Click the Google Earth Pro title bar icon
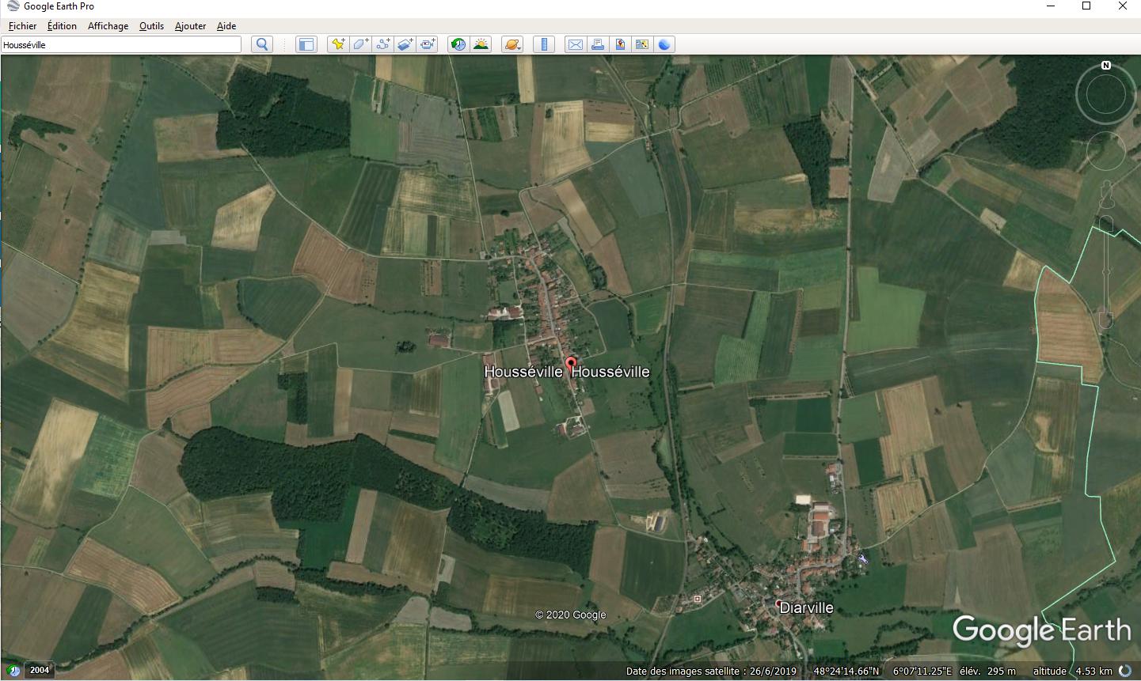The image size is (1141, 681). click(13, 6)
